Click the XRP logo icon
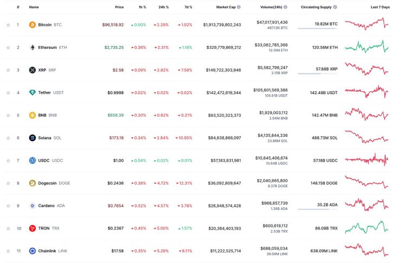Screen dimensions: 402x263 pyautogui.click(x=33, y=70)
